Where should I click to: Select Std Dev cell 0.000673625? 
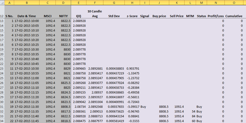tap(114, 111)
